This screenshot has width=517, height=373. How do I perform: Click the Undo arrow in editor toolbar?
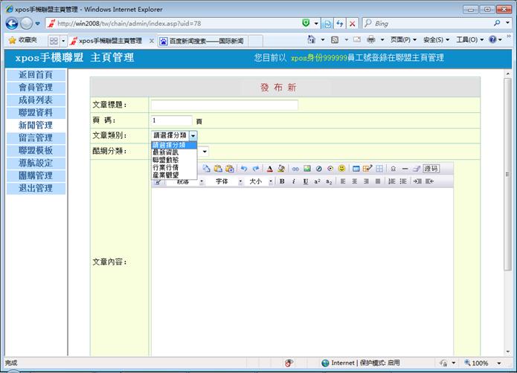[243, 169]
